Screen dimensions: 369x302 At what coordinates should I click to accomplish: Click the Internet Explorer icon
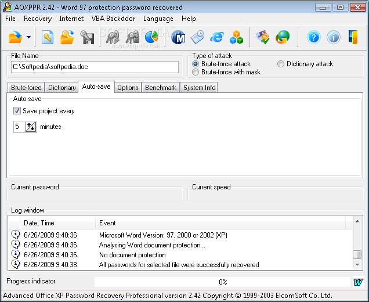[x=217, y=37]
